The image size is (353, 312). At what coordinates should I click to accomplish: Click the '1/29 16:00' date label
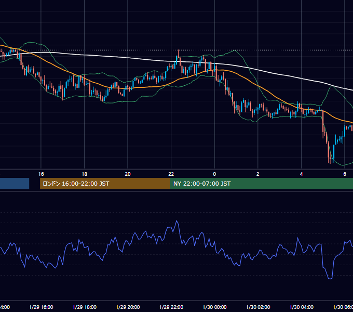tap(41, 307)
